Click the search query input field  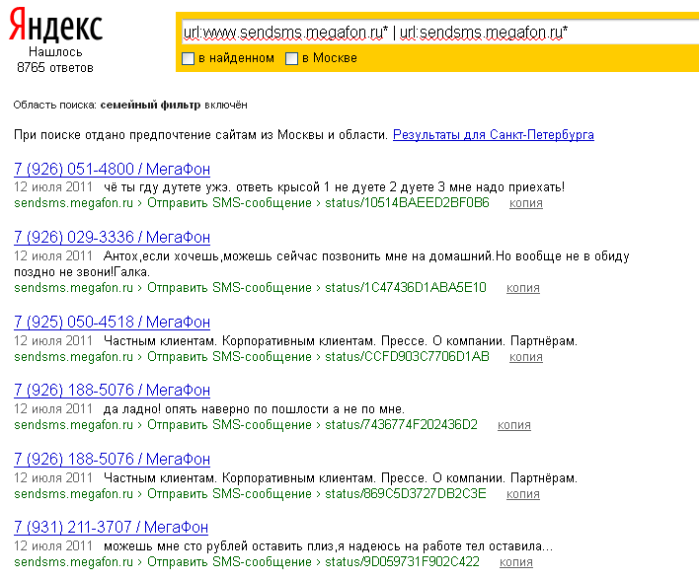(440, 33)
